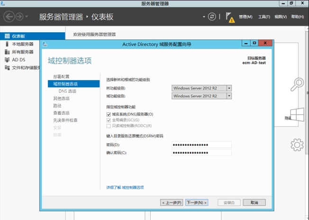Toggle 全局编录(GC) checkbox
The height and width of the screenshot is (220, 309).
click(x=109, y=120)
